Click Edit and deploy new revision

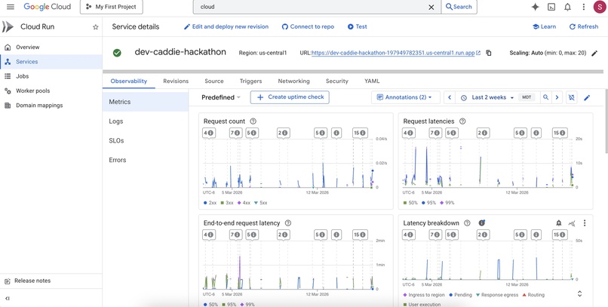(226, 26)
